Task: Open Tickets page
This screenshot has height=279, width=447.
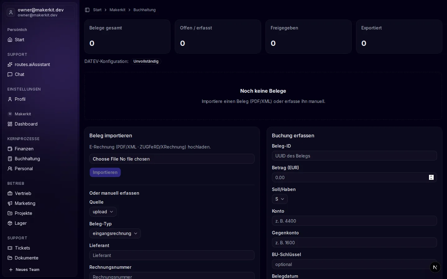Action: pyautogui.click(x=40, y=248)
